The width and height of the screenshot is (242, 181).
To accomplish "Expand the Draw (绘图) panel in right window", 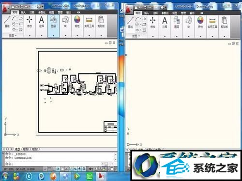I will [136, 36].
